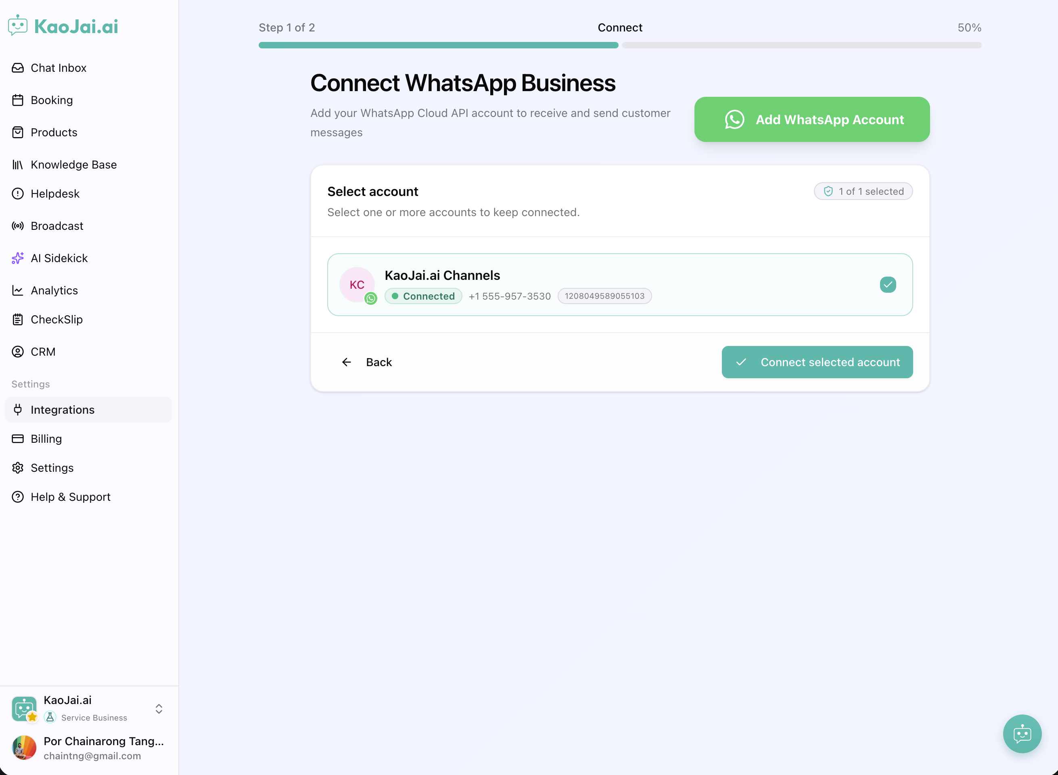
Task: Open the Settings page link
Action: tap(88, 468)
